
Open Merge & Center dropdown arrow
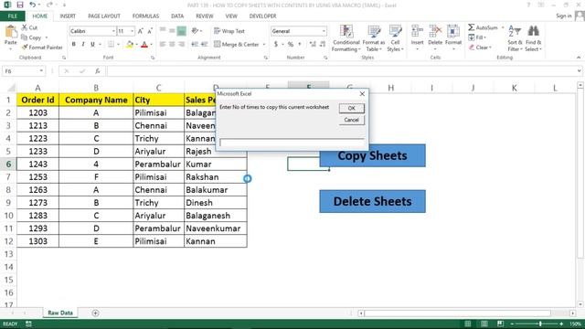(x=264, y=45)
